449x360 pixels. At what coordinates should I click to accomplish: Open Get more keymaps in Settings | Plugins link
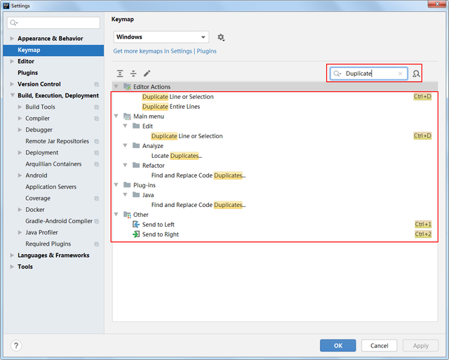point(165,51)
